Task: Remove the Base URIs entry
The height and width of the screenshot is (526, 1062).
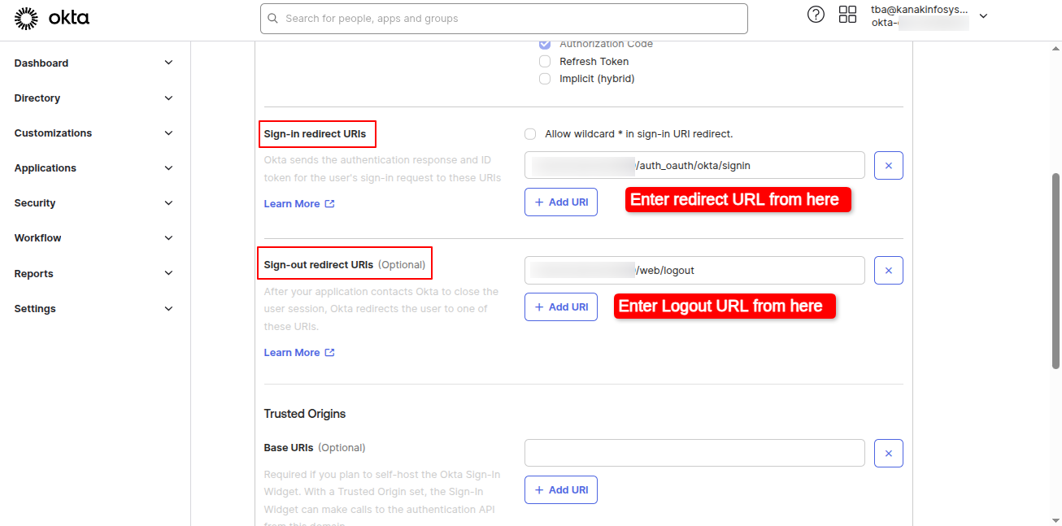Action: (x=889, y=454)
